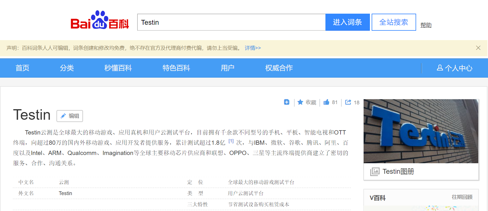Click the Baidu Baike logo

100,20
